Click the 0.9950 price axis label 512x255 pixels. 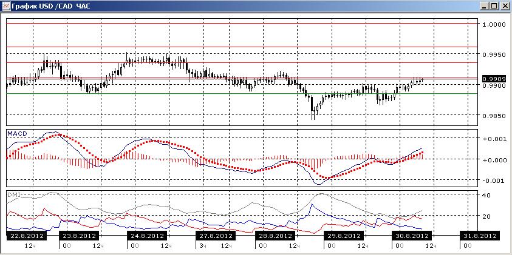[x=494, y=55]
